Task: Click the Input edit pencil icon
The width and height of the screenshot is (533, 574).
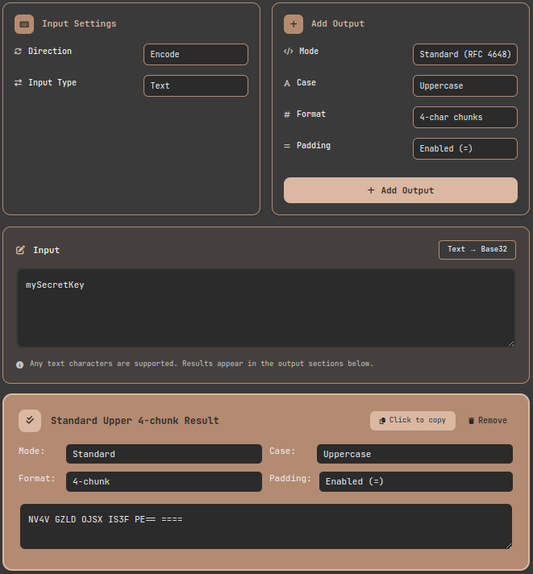Action: pyautogui.click(x=20, y=250)
